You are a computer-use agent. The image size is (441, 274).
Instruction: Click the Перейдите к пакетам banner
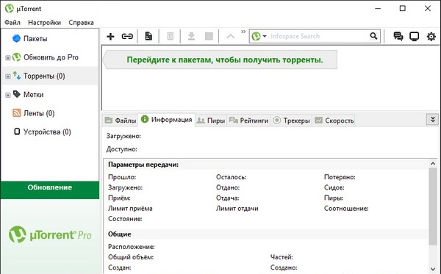(x=220, y=60)
